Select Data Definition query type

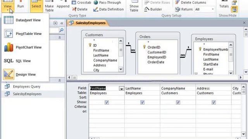(x=108, y=9)
